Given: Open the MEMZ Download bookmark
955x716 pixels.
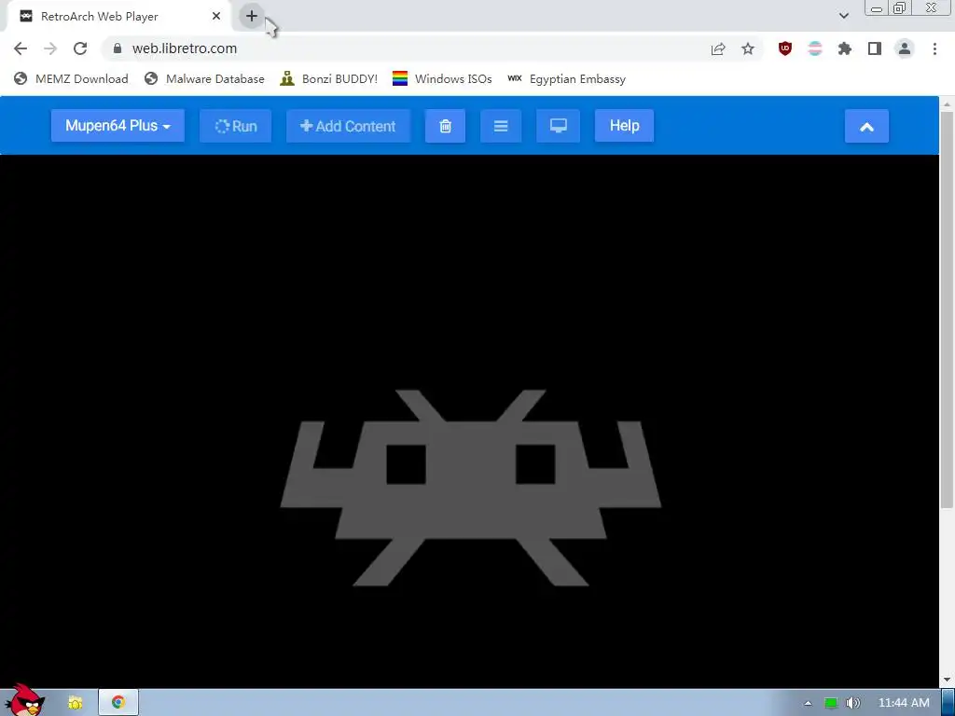Looking at the screenshot, I should [71, 79].
